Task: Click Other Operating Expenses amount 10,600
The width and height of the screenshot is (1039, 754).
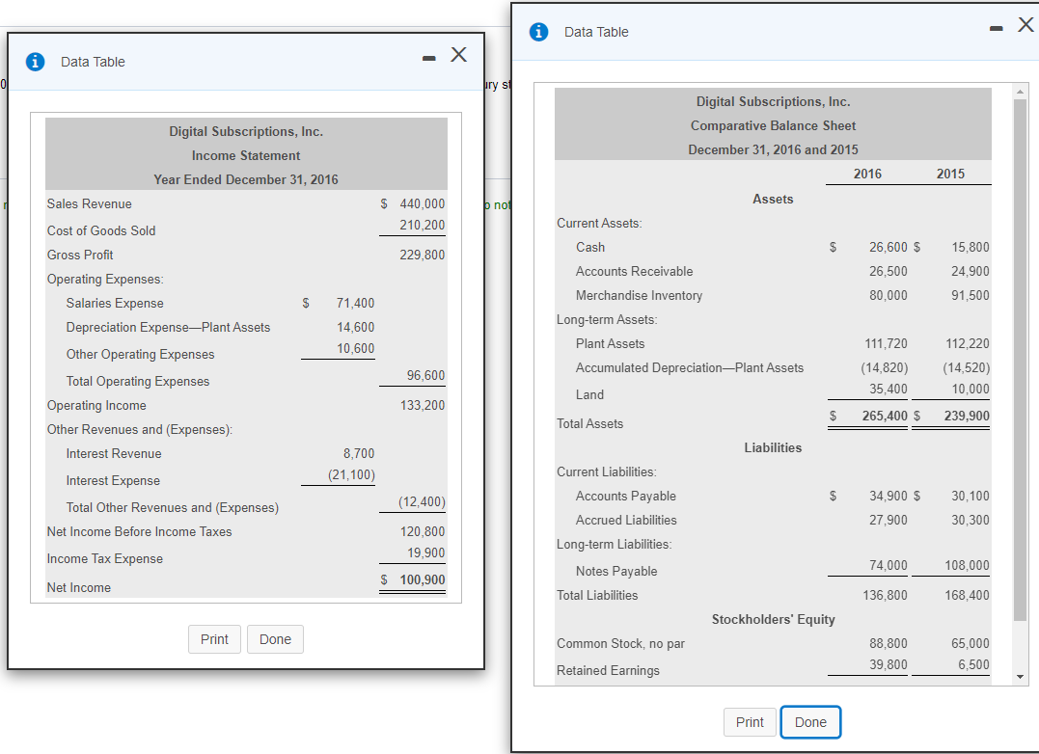Action: (x=355, y=348)
